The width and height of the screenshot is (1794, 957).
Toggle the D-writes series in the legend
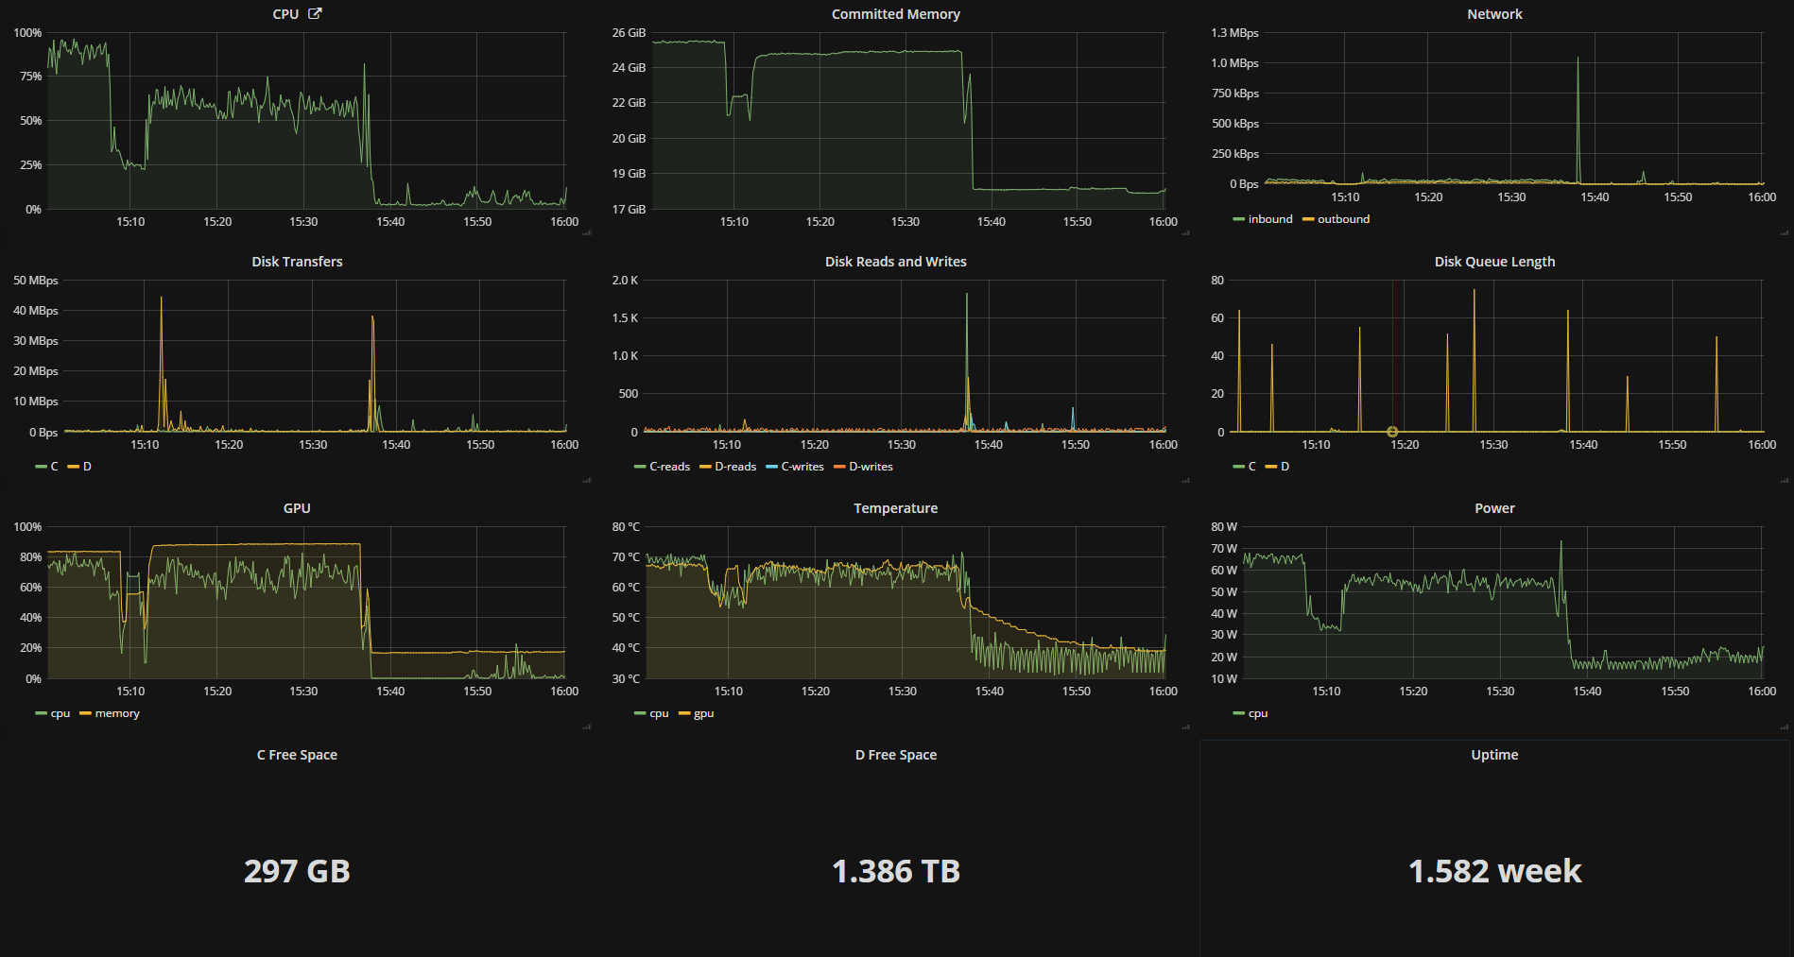(871, 467)
